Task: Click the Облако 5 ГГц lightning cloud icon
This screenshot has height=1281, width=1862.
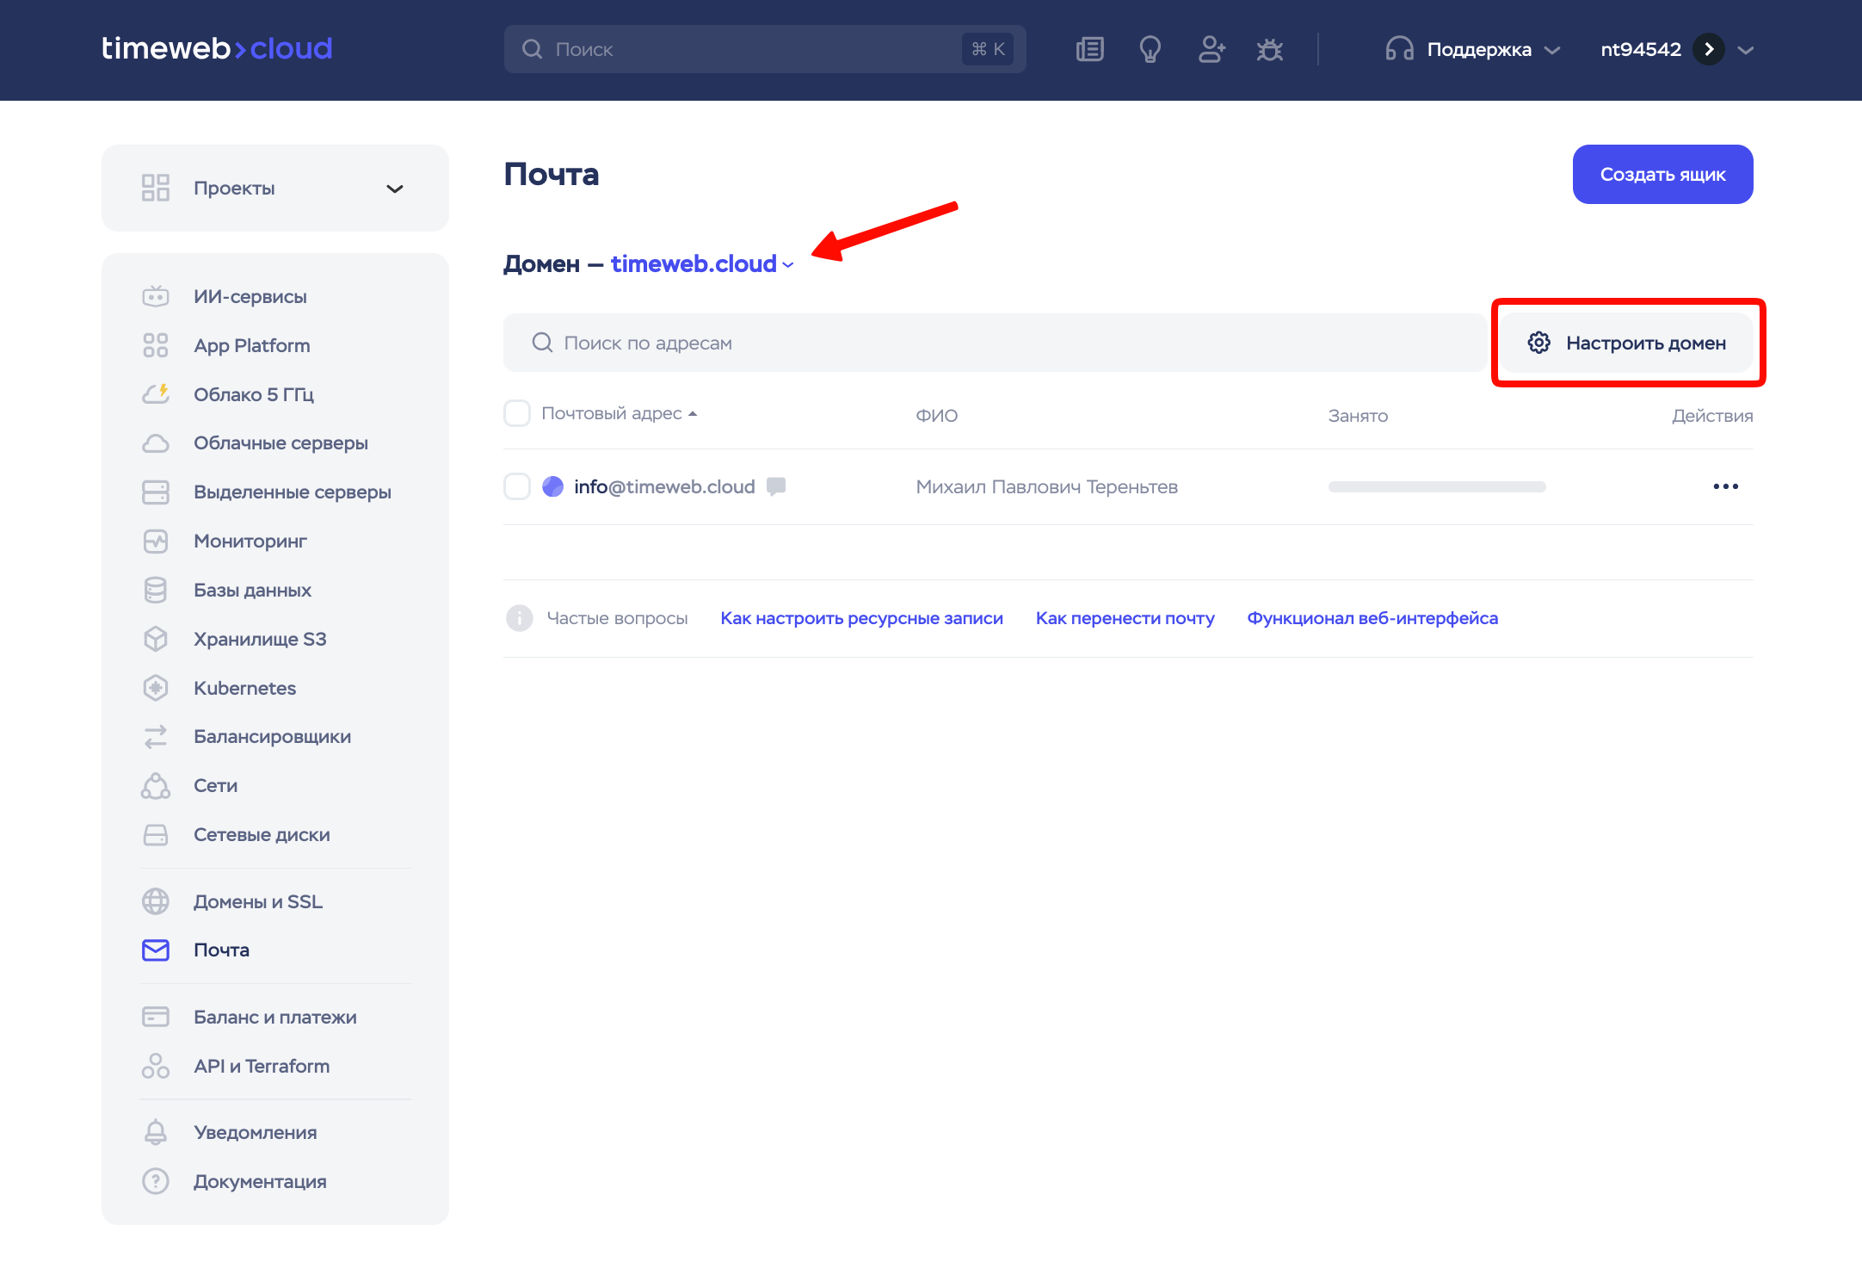Action: coord(156,394)
